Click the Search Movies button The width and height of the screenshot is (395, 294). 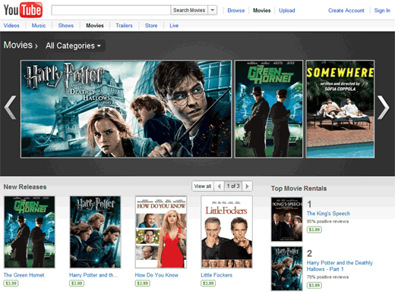[189, 11]
